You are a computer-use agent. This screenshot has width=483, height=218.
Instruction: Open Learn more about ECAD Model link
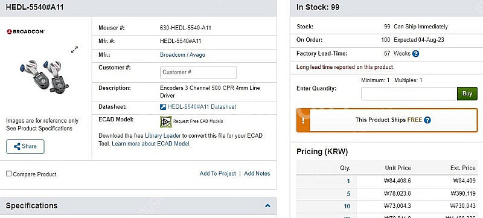point(151,144)
